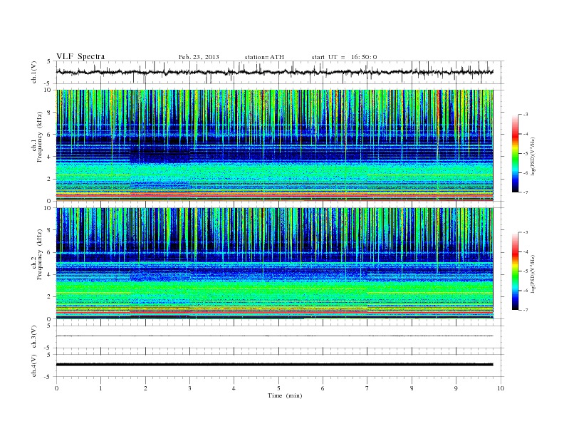
Task: Click the "ch.3(V)" axis label
Action: point(34,337)
